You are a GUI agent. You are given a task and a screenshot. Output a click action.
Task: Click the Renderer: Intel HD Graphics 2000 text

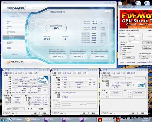tap(129, 30)
